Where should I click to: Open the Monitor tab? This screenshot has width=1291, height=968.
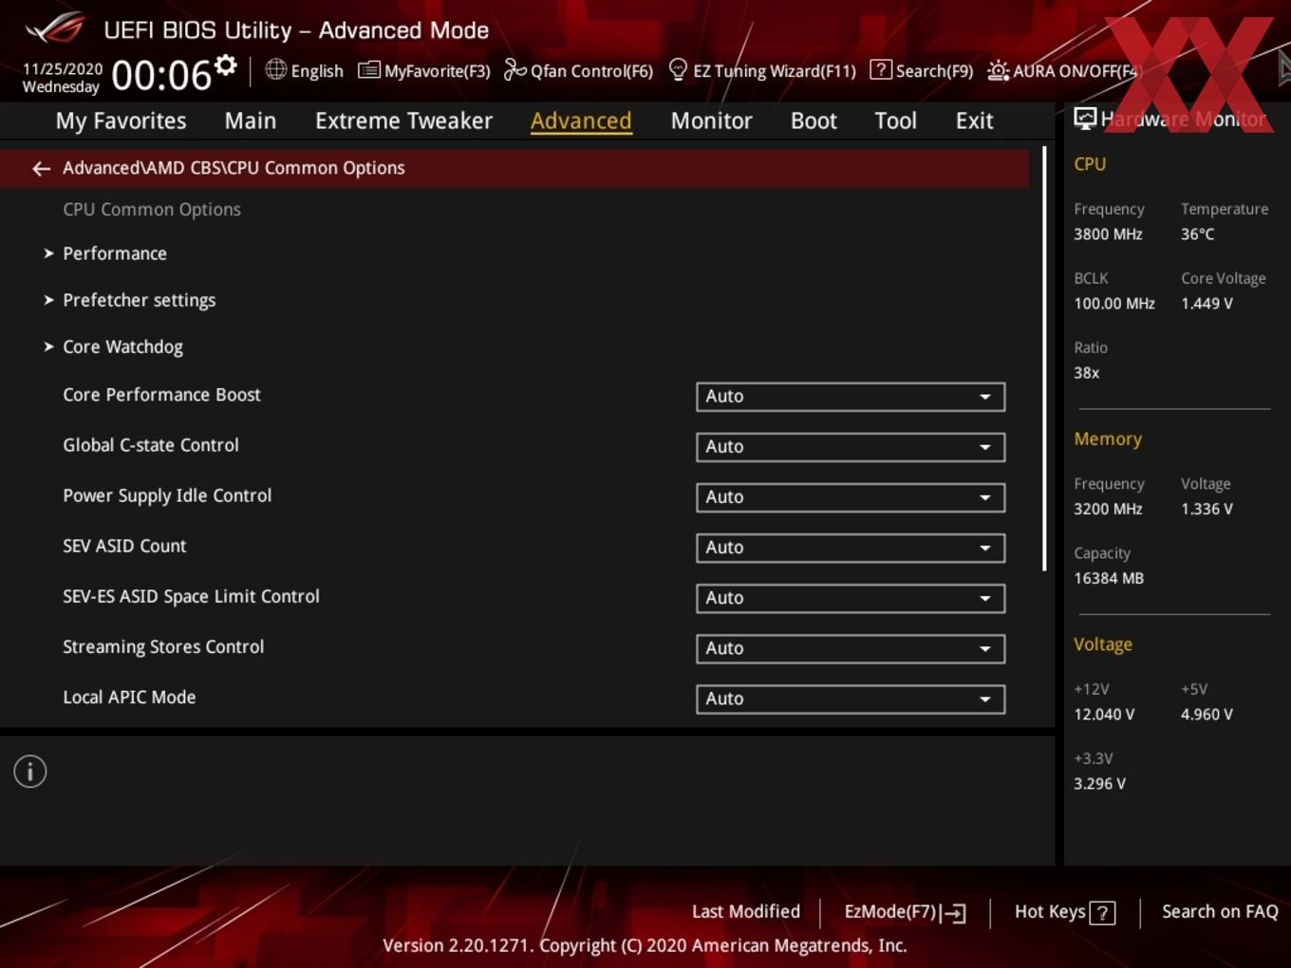click(711, 121)
